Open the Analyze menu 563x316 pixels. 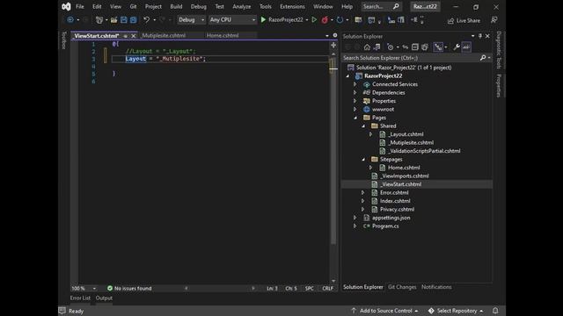click(241, 6)
